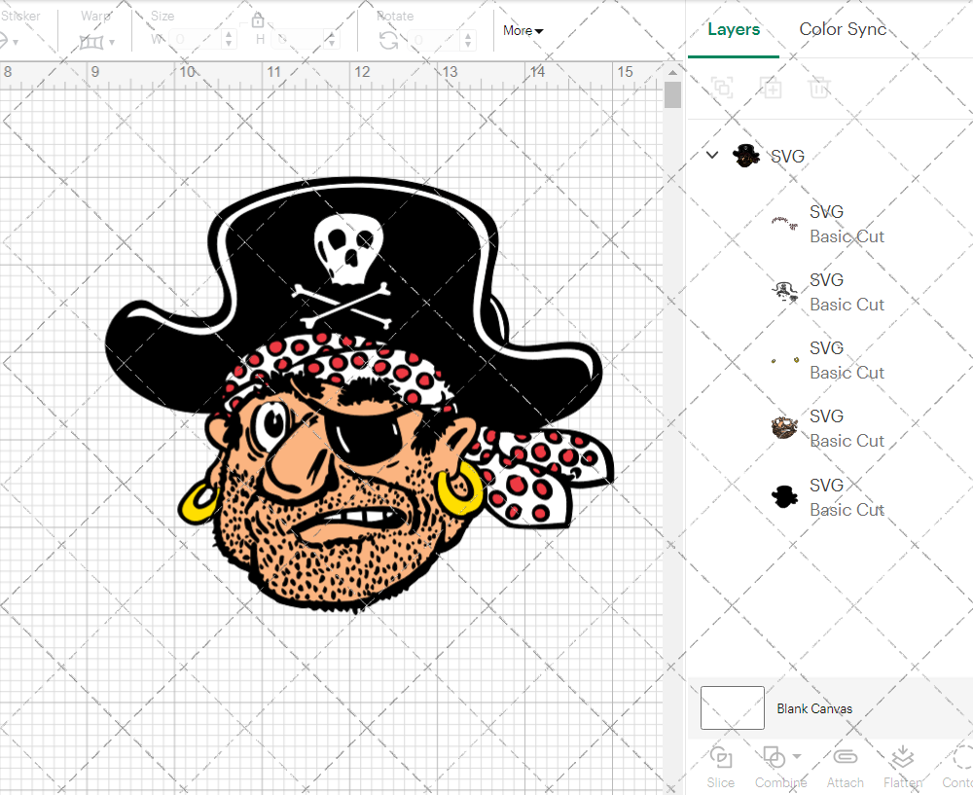Click the vertical canvas scrollbar thumb
The height and width of the screenshot is (795, 973).
tap(672, 95)
